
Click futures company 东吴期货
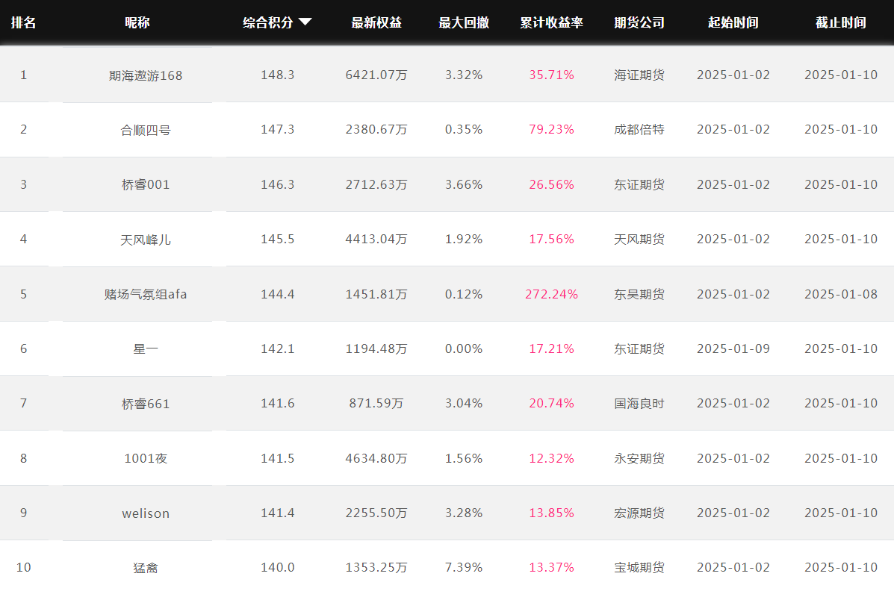coord(639,295)
